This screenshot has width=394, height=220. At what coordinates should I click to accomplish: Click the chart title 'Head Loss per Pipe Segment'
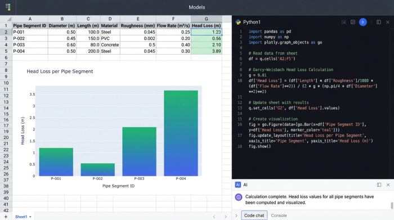(x=60, y=71)
